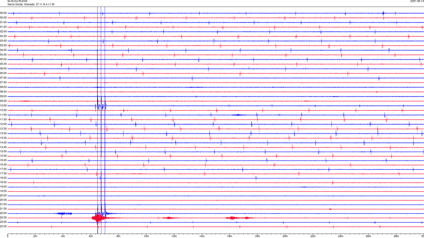Pick the 06:30 trace label
The width and height of the screenshot is (424, 238).
(4, 73)
